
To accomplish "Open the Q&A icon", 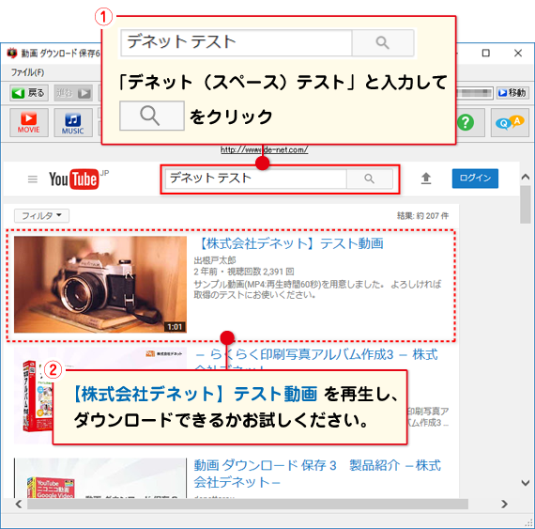I will [510, 122].
